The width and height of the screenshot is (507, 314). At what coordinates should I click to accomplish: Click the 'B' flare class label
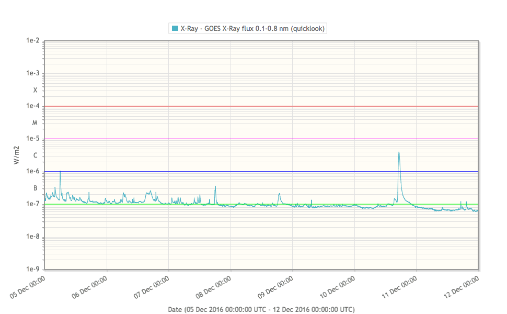[35, 188]
